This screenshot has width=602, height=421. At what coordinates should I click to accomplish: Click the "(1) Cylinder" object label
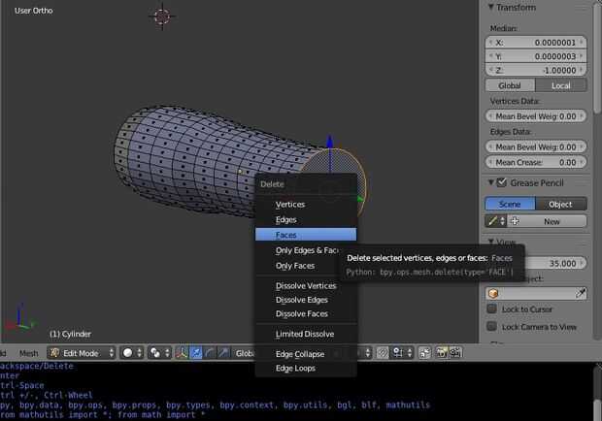70,334
